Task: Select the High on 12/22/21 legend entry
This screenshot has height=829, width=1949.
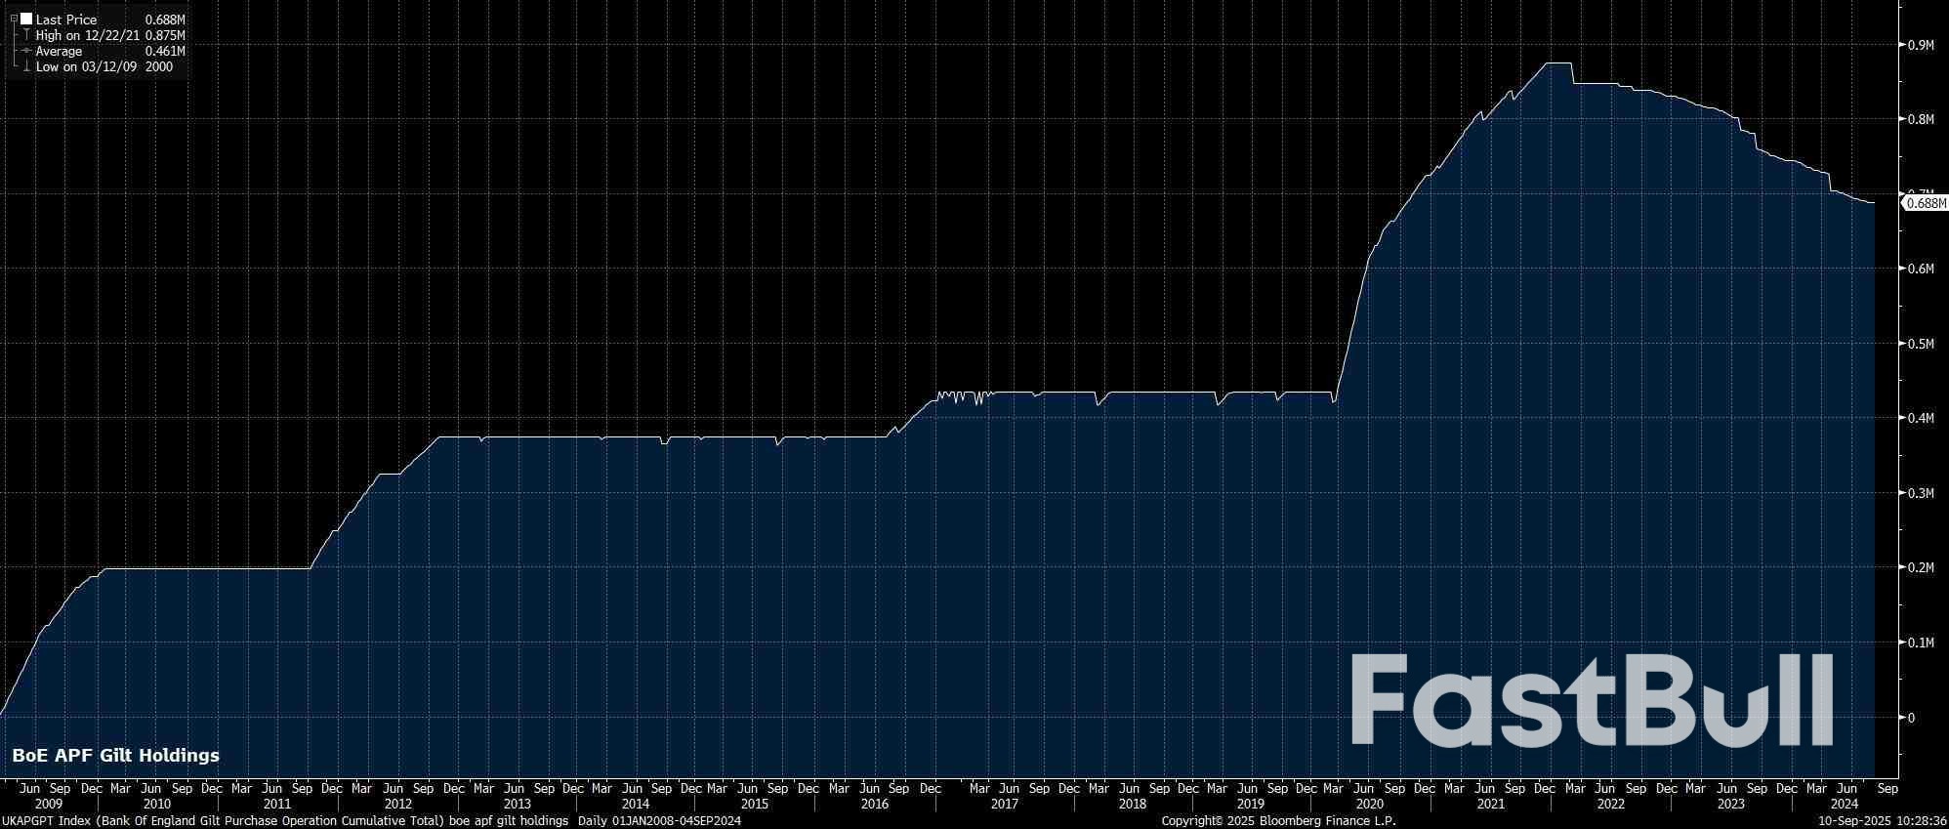Action: click(x=88, y=35)
